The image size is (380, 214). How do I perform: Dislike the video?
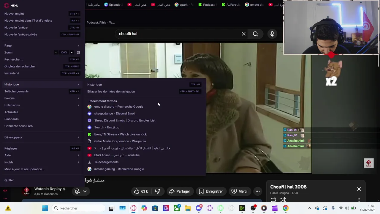pyautogui.click(x=158, y=191)
